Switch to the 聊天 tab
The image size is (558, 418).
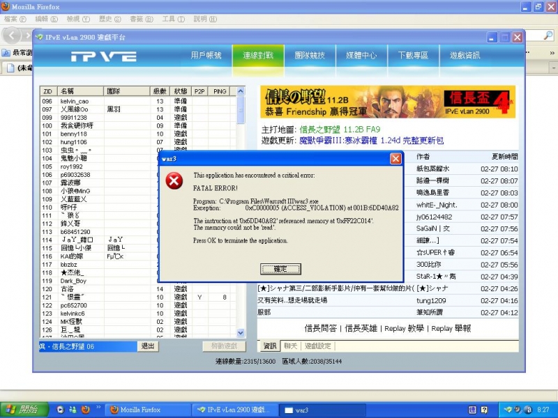coord(291,346)
